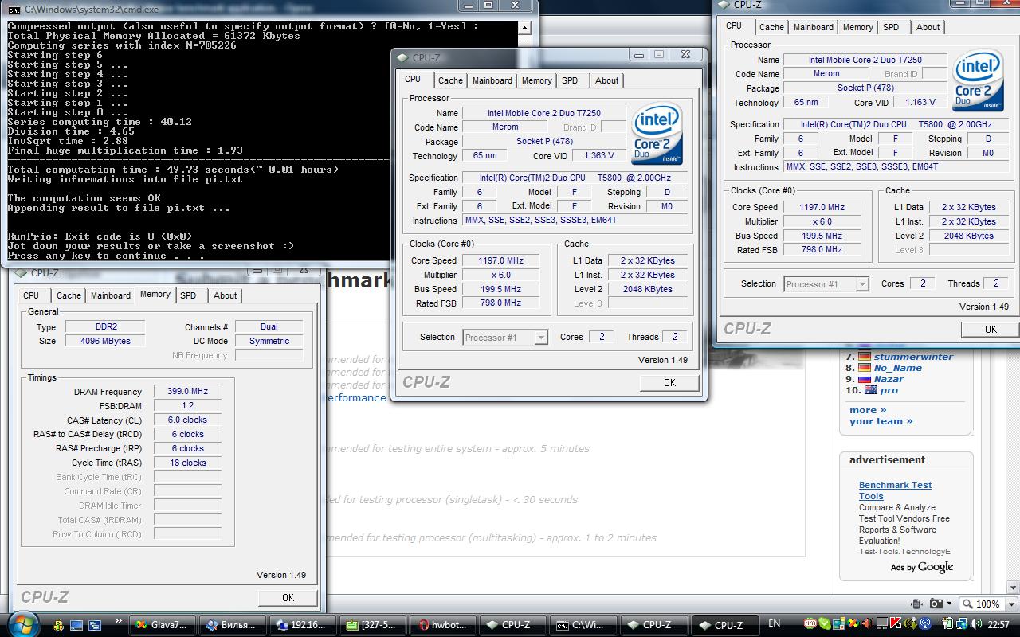Activate the C:\Wi command prompt taskbar button
Screen dimensions: 1020x637
coord(583,625)
